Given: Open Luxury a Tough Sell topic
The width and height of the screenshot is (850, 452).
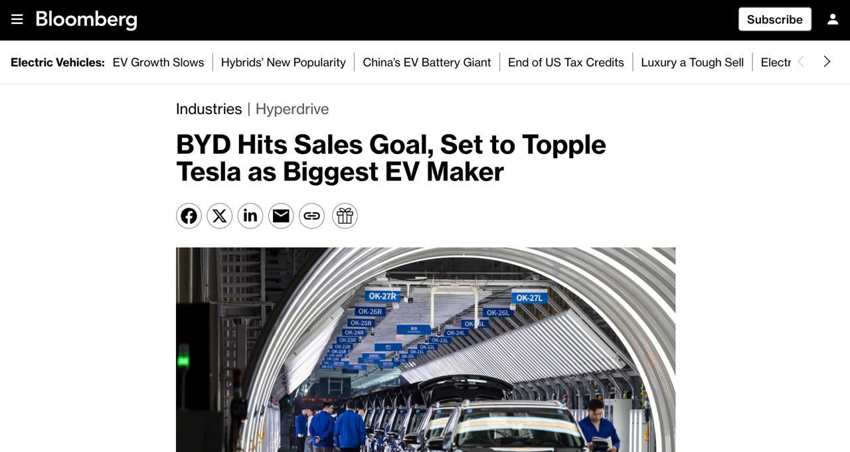Looking at the screenshot, I should click(x=693, y=62).
